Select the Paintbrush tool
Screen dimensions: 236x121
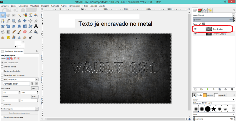[x=19, y=32]
